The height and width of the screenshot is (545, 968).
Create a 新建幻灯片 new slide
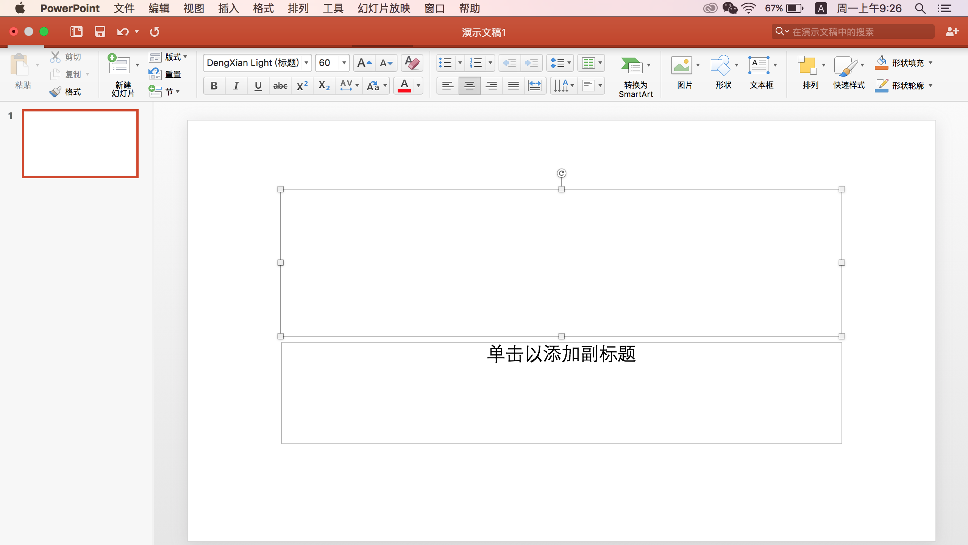click(122, 74)
